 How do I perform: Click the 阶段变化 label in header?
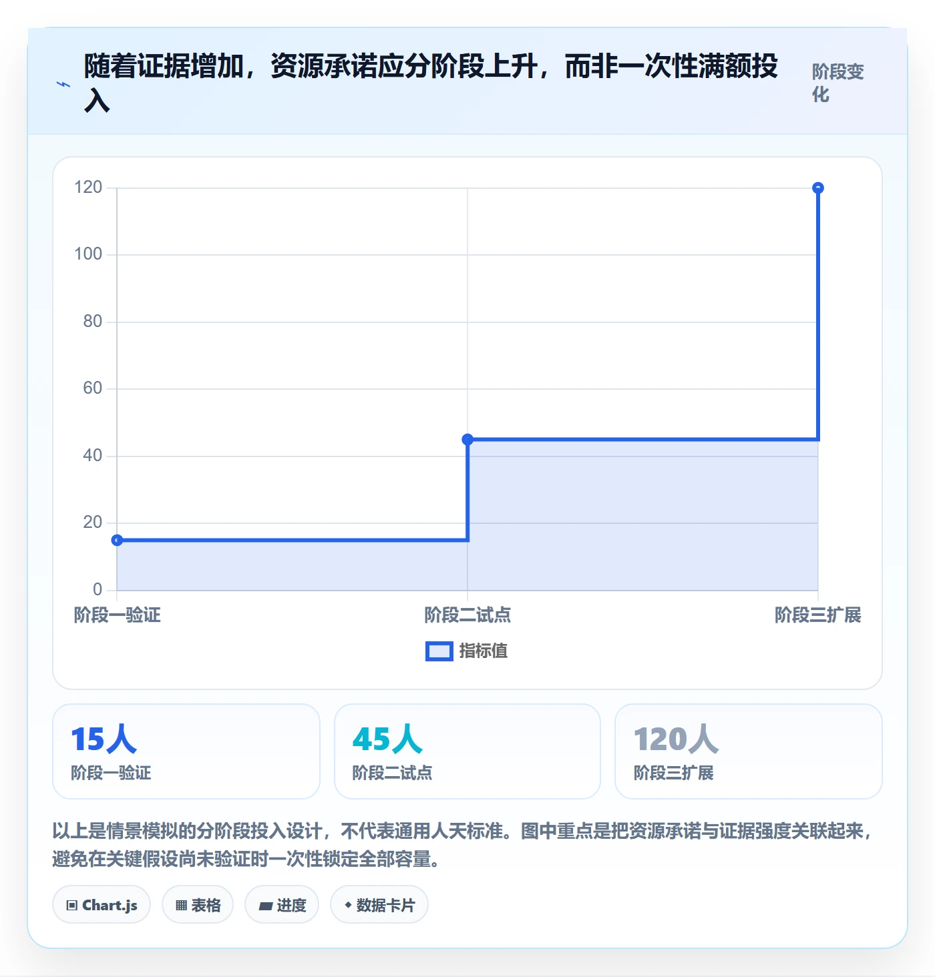click(838, 83)
